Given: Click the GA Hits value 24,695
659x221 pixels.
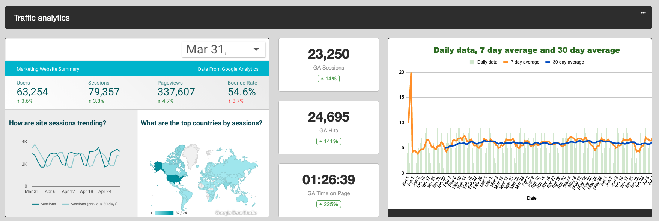Looking at the screenshot, I should click(x=329, y=117).
